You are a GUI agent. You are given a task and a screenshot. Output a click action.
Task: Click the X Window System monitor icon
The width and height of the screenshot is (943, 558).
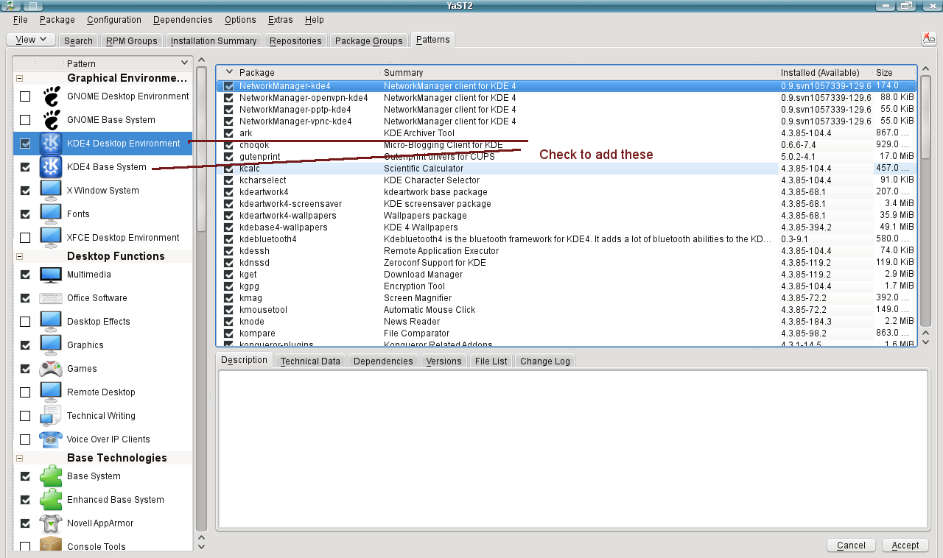point(51,191)
